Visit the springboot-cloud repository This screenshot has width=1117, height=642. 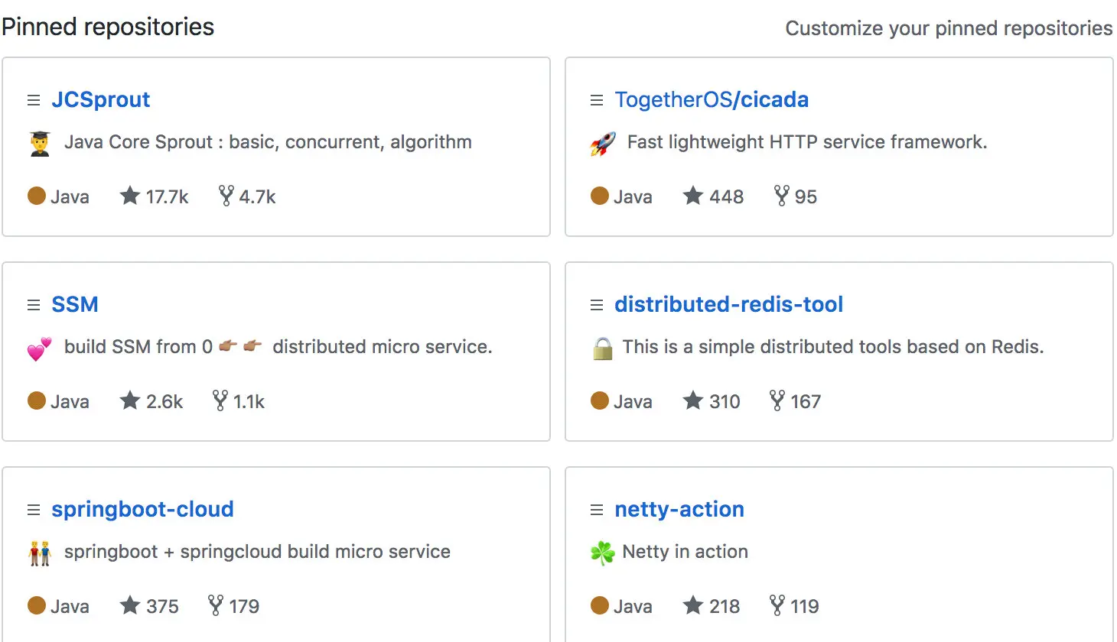(x=142, y=510)
